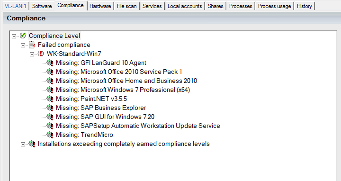This screenshot has width=341, height=181.
Task: Select Missing: SAPSetup Automatic Workstation Update Service
Action: pyautogui.click(x=138, y=126)
